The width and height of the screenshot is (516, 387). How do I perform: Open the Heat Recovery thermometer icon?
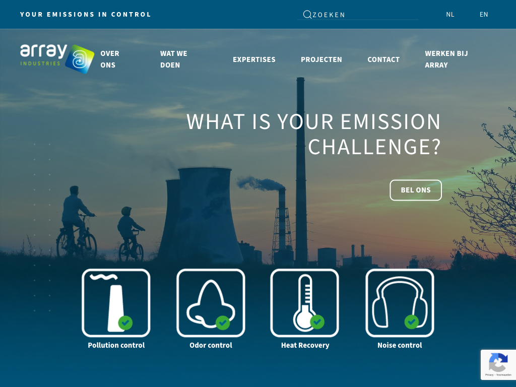(x=305, y=302)
